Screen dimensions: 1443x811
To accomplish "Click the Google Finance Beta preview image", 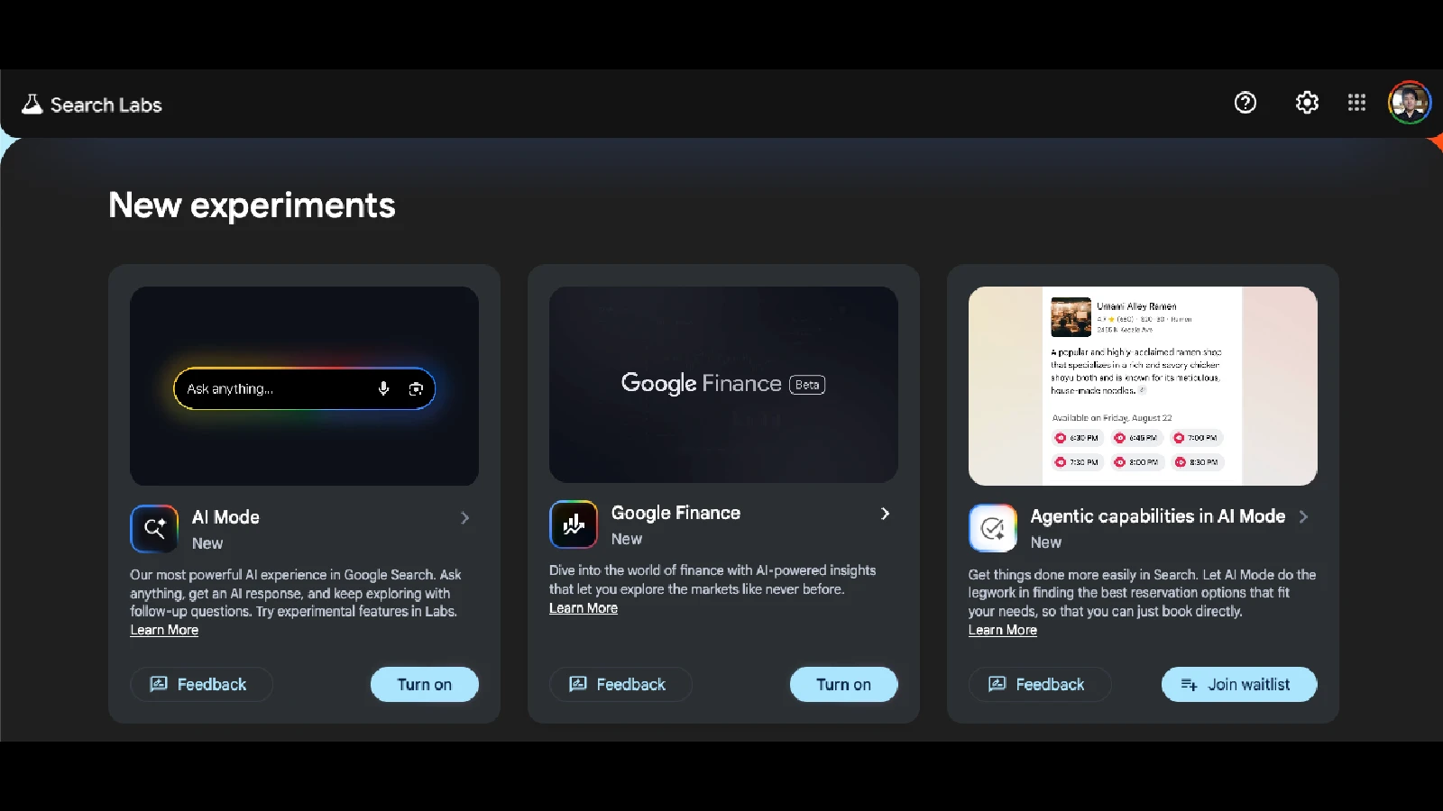I will (723, 385).
